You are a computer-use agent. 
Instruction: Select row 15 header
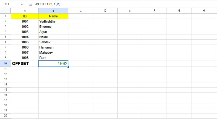pyautogui.click(x=5, y=90)
